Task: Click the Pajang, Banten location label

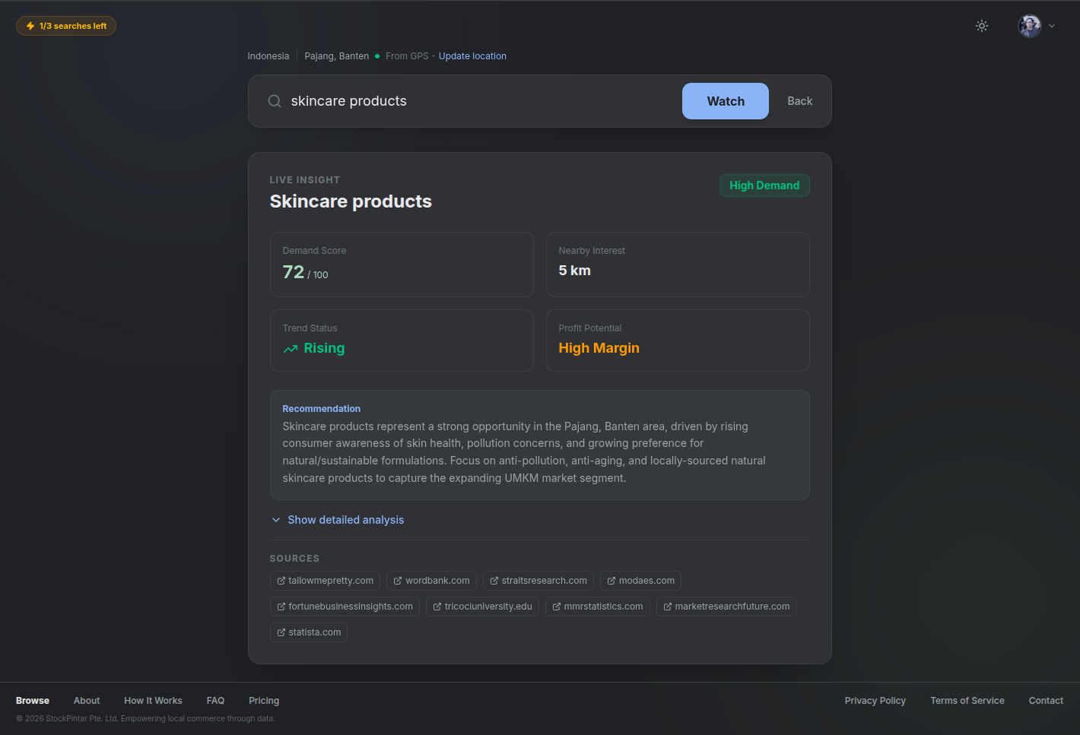Action: click(x=337, y=56)
